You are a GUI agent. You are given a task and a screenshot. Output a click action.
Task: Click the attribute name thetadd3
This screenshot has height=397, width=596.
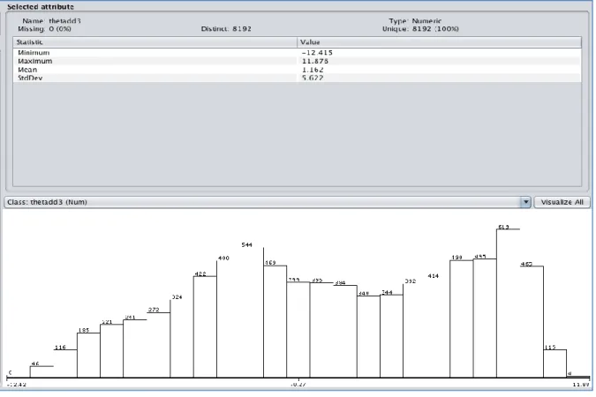(x=64, y=21)
